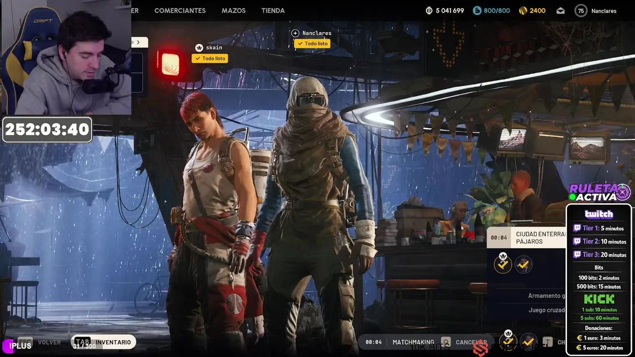Image resolution: width=635 pixels, height=357 pixels.
Task: Click the gold striped 2400 currency icon
Action: (523, 10)
